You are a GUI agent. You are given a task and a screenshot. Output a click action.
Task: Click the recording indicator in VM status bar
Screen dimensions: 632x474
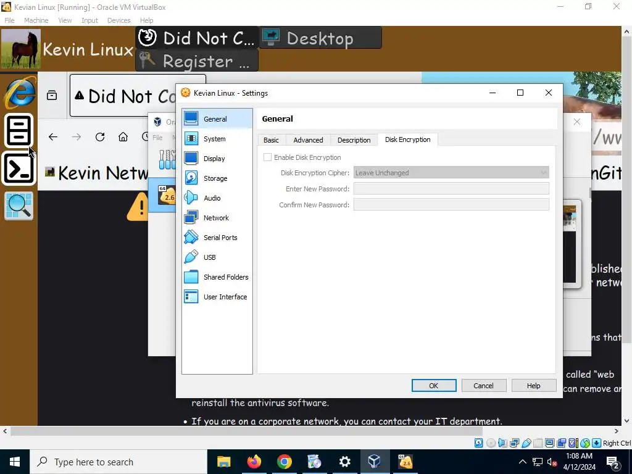(x=561, y=443)
